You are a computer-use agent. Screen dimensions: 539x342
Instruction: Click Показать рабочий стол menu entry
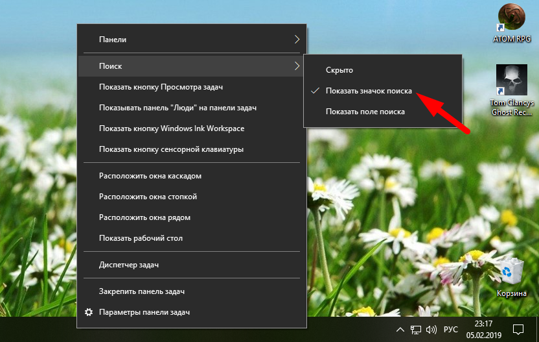(141, 238)
